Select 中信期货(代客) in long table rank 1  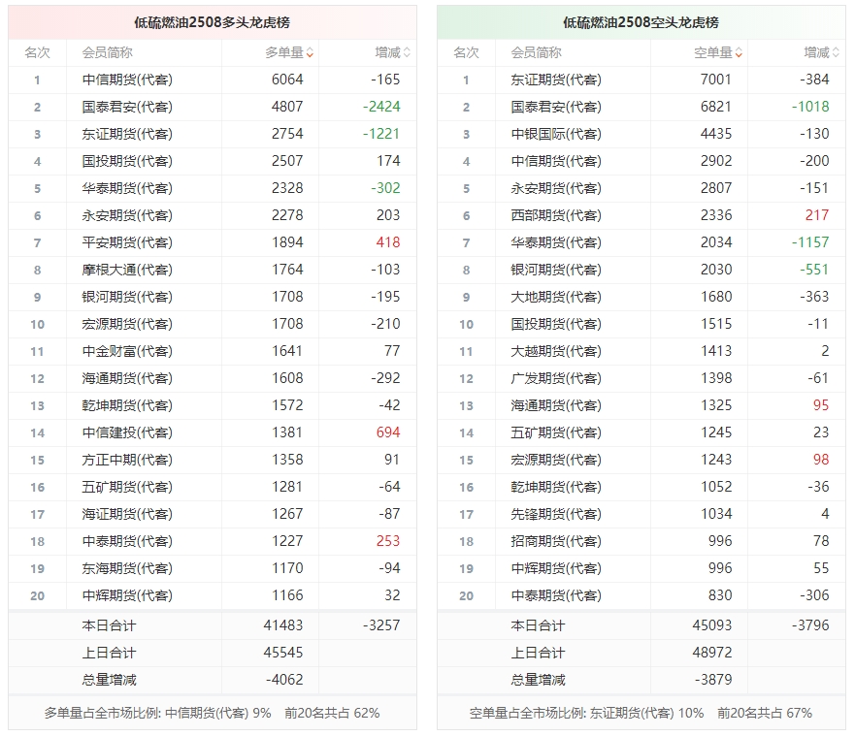[127, 80]
